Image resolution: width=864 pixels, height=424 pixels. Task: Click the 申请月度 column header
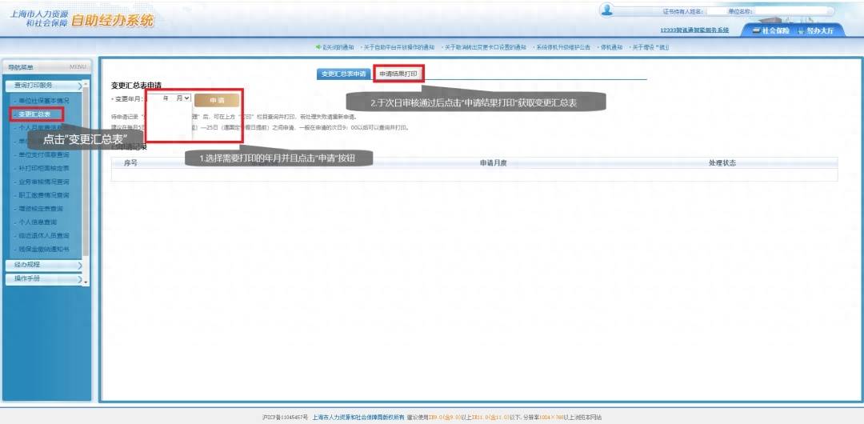(493, 163)
